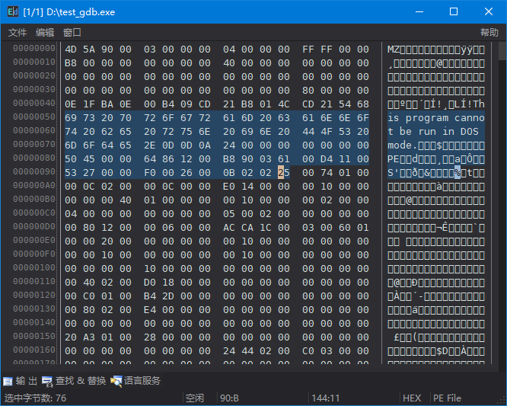Click ASCII text 'mode.' in text pane

tap(403, 145)
